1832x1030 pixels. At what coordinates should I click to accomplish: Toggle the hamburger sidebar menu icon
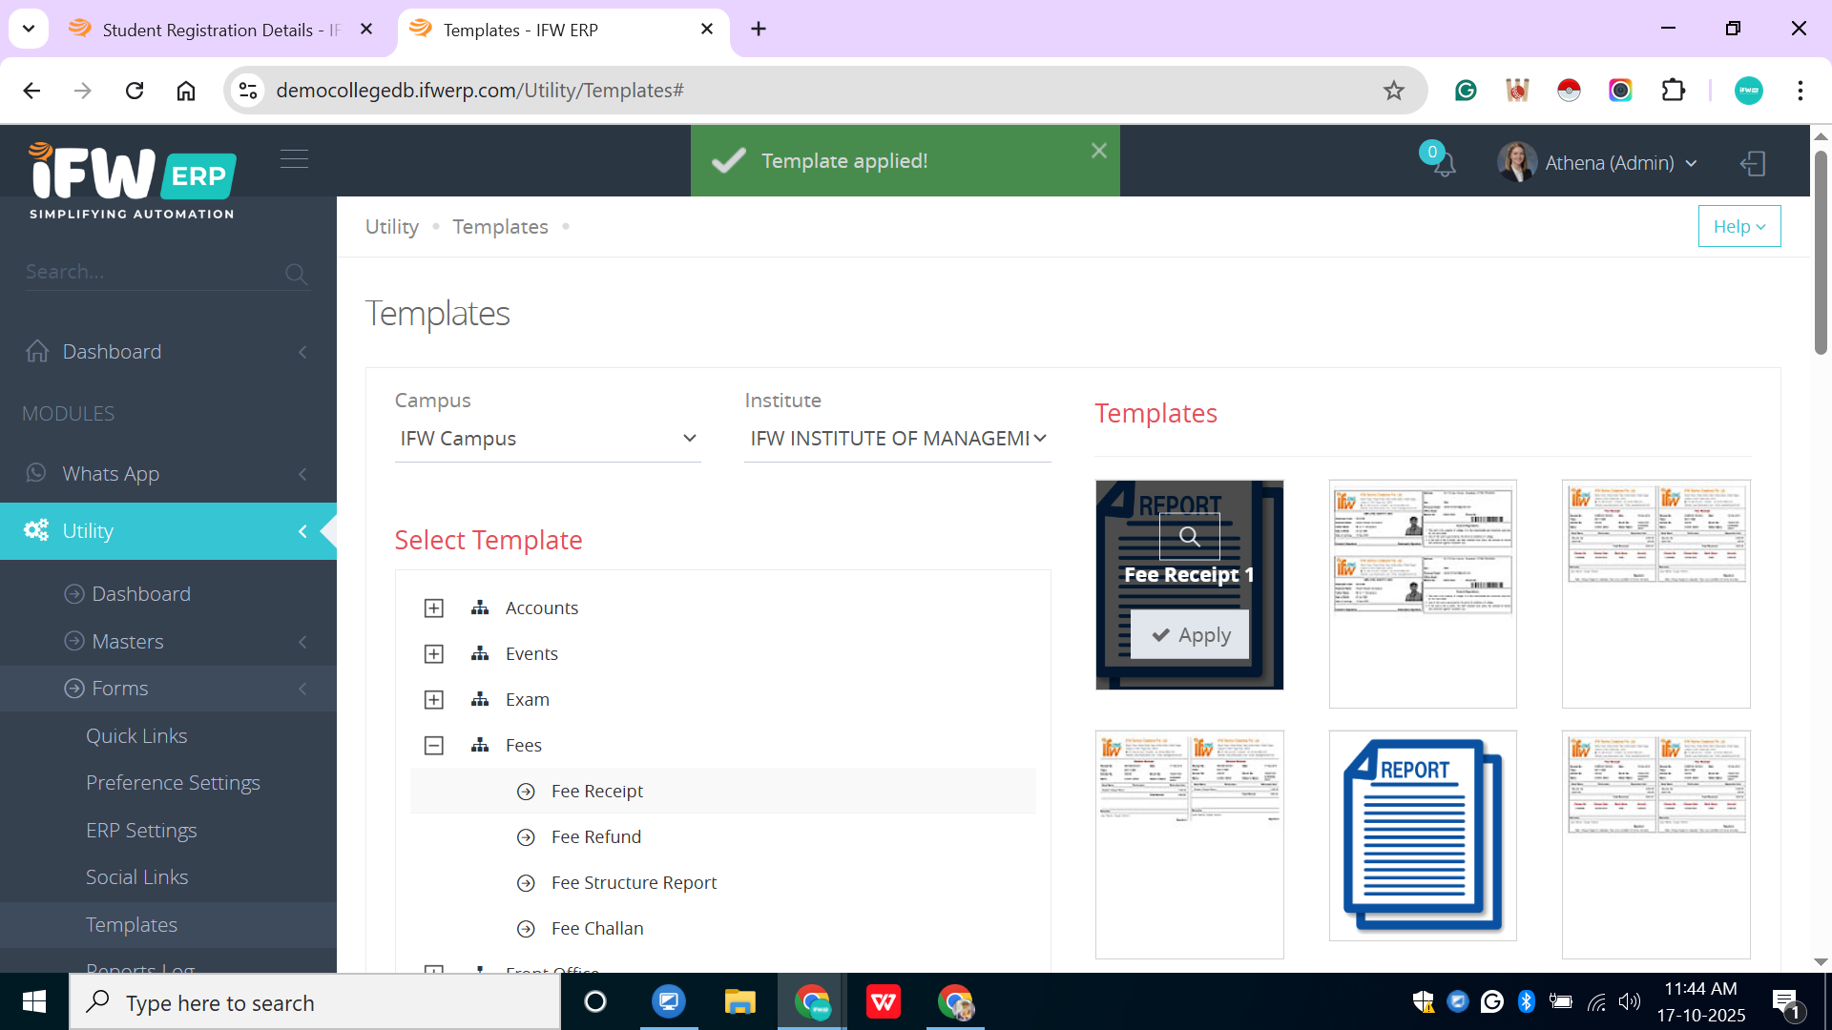coord(294,159)
